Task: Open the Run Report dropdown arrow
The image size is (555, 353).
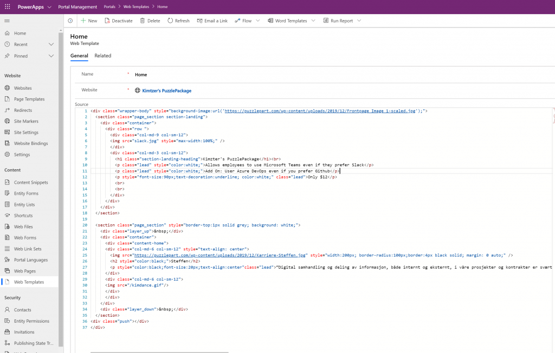Action: coord(359,21)
